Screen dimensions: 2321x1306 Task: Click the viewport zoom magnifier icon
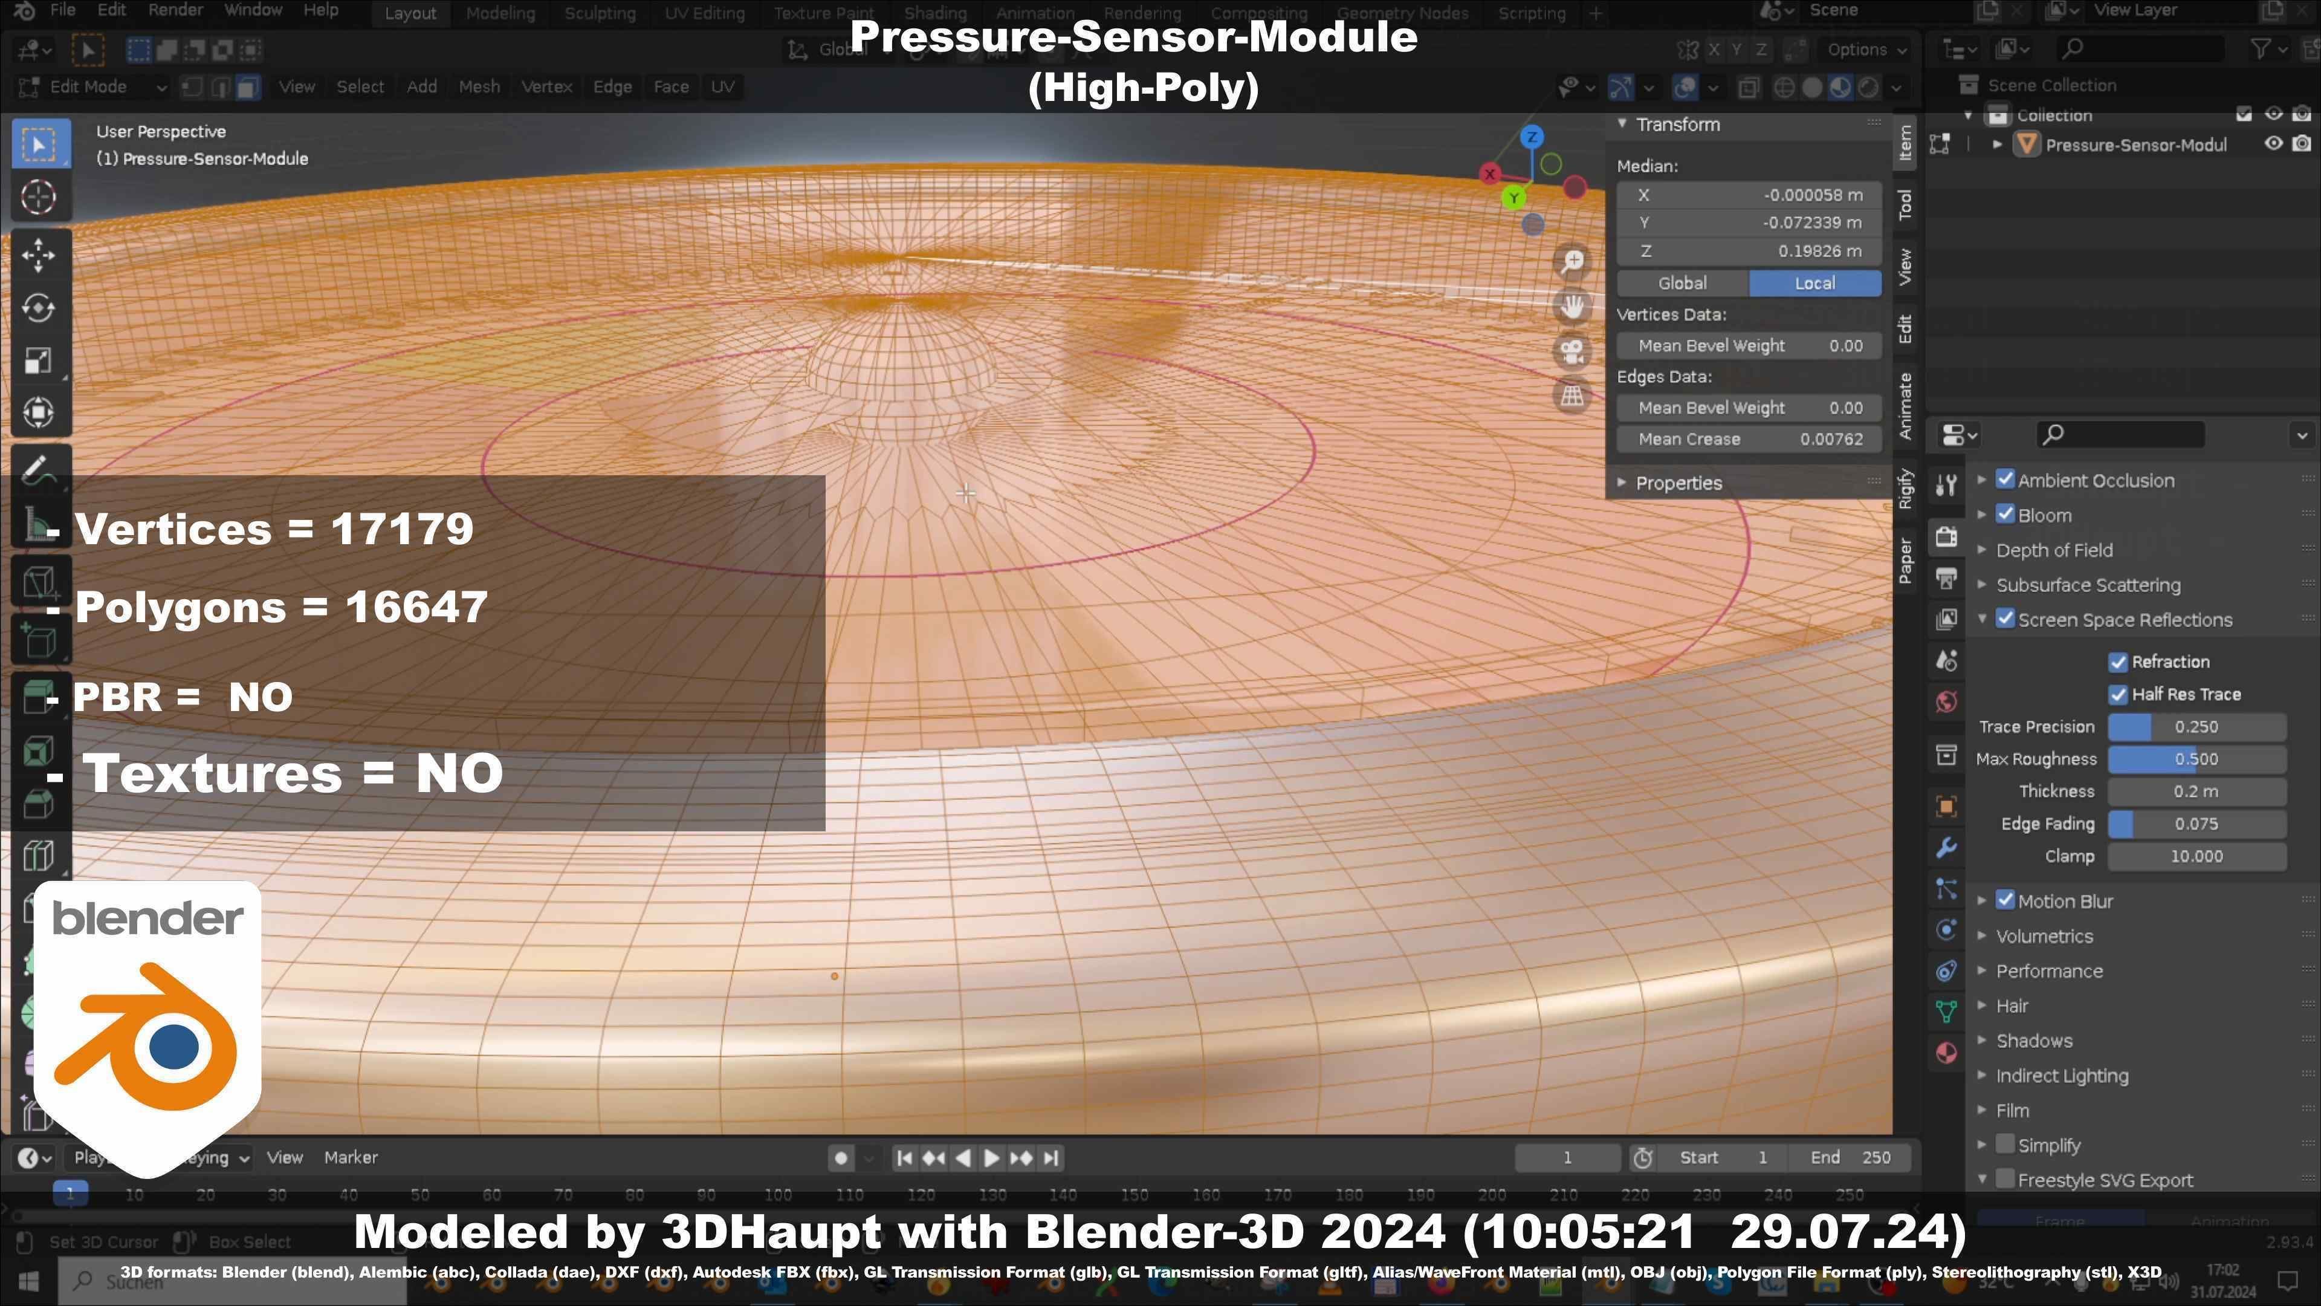[x=1572, y=261]
